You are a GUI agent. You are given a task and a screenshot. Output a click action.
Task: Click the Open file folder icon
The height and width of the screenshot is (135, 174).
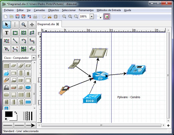(x=12, y=17)
